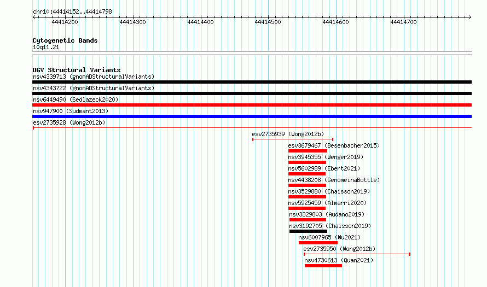This screenshot has height=287, width=487.
Task: Click ruler position 44414200
Action: 65,22
